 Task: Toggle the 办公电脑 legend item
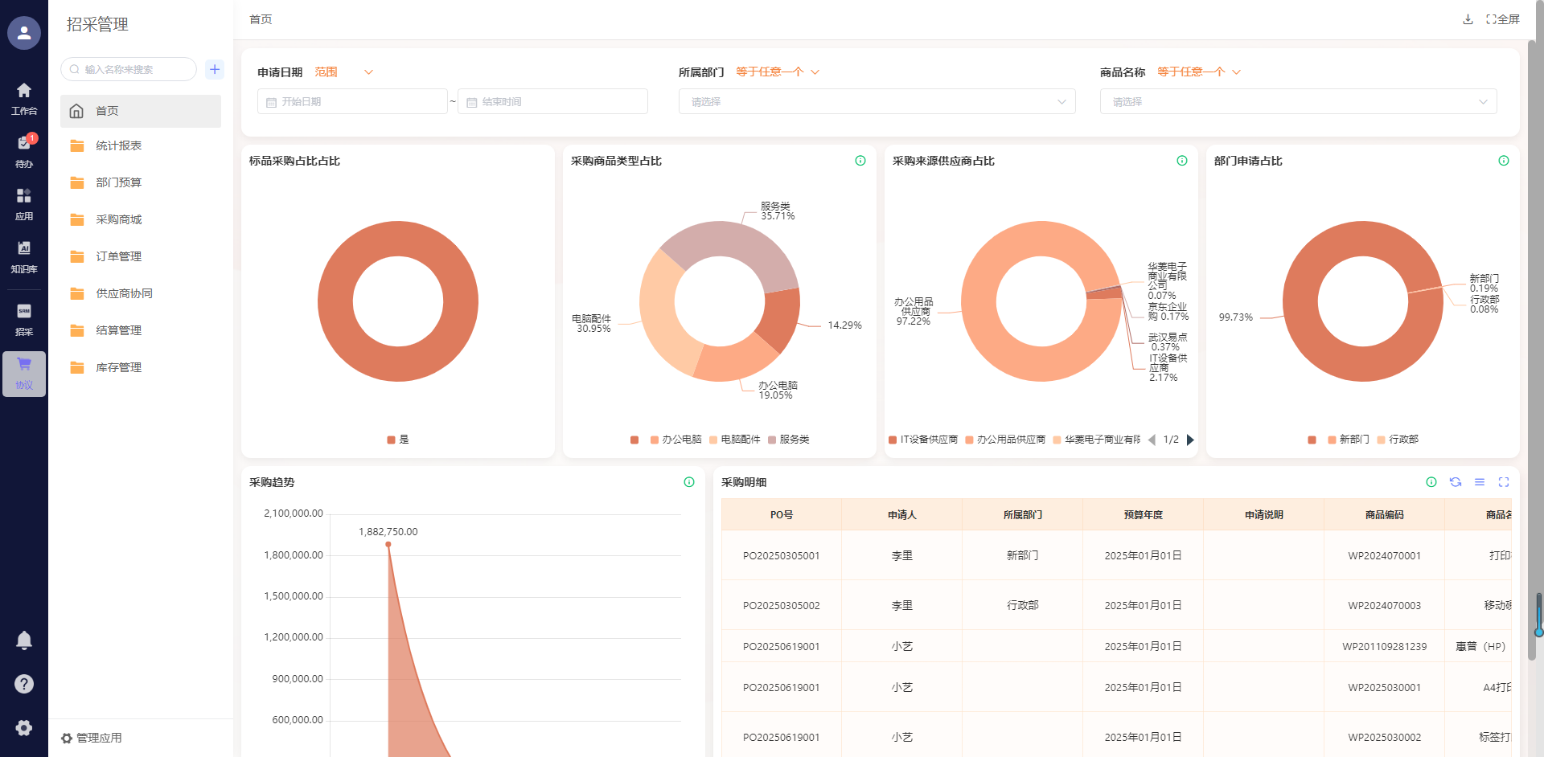(x=675, y=440)
